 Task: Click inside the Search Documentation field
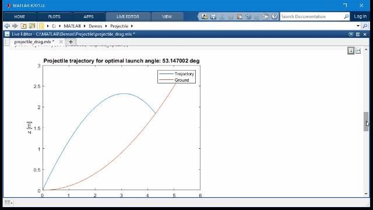point(312,16)
